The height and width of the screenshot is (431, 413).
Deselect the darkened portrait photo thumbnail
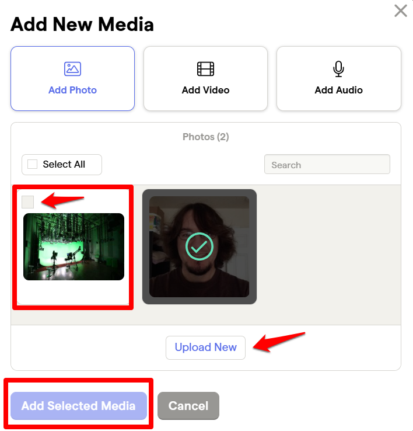pos(199,246)
